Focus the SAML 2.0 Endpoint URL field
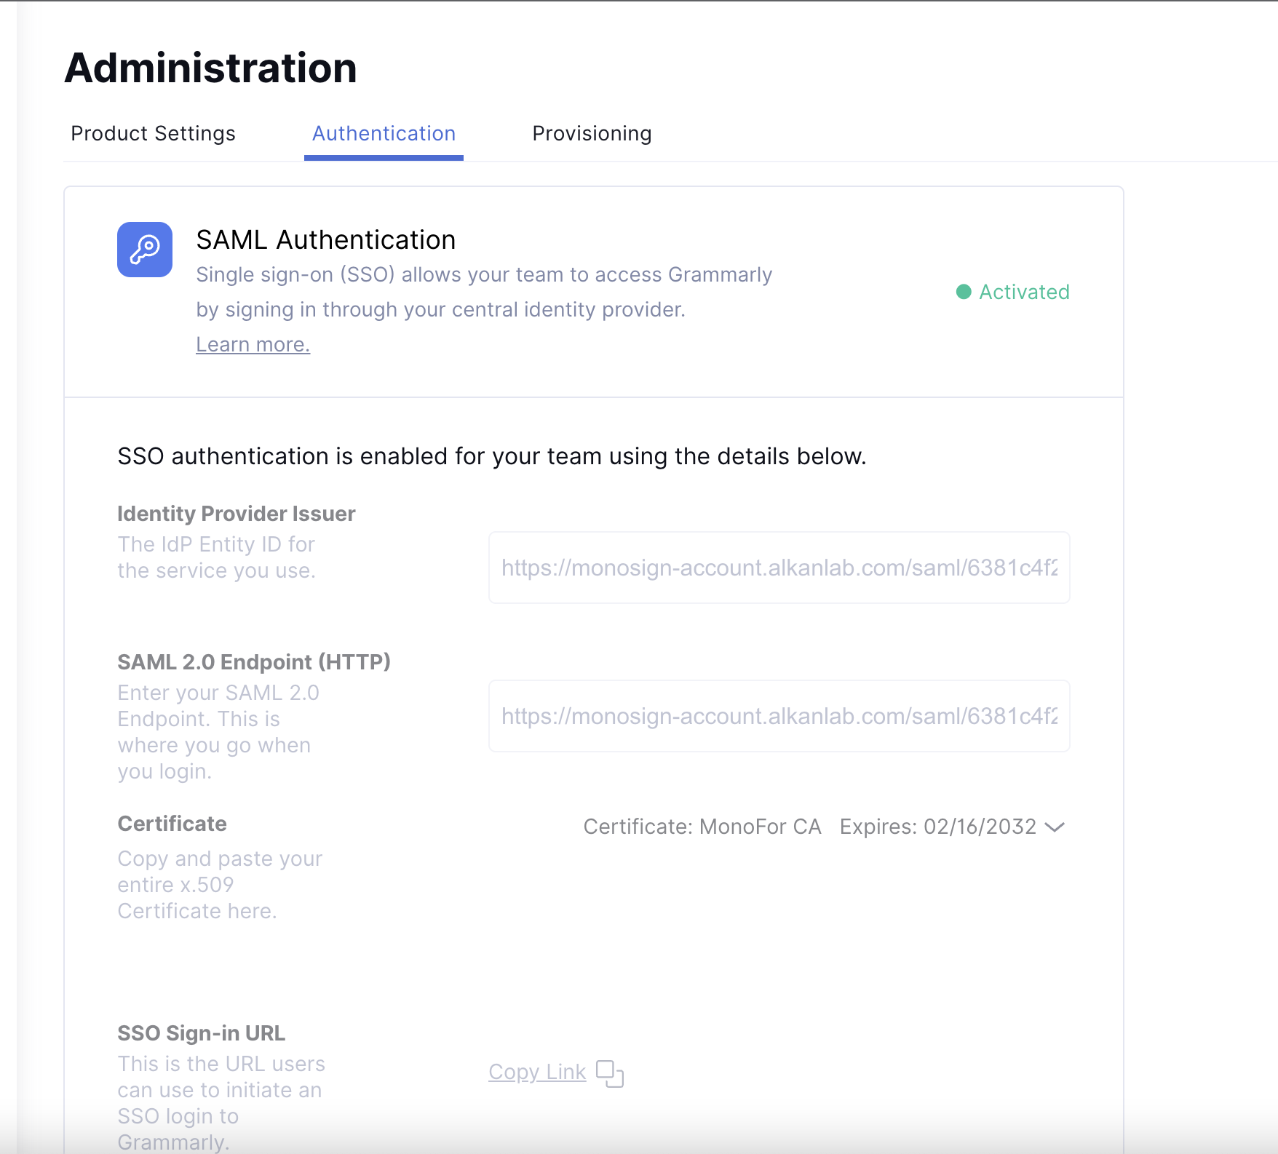Screen dimensions: 1278x1154 pyautogui.click(x=779, y=716)
